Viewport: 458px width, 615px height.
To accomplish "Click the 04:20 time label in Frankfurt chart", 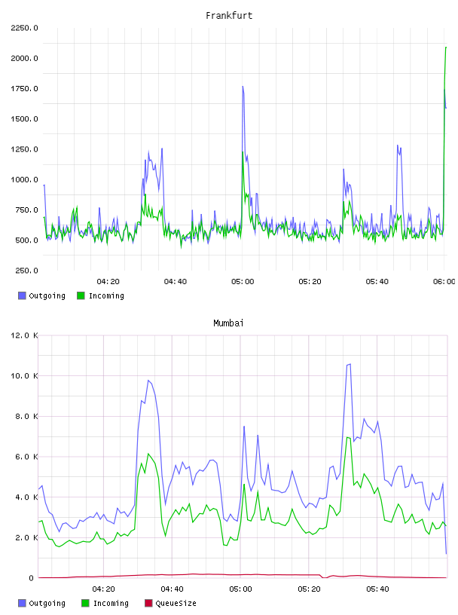I will (x=108, y=282).
